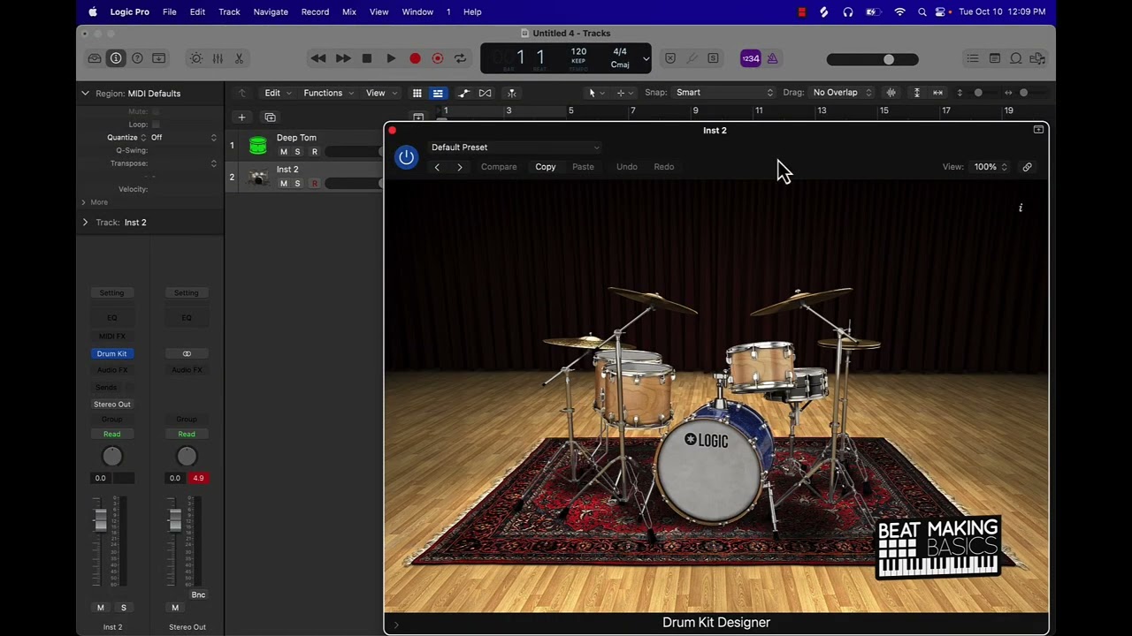The height and width of the screenshot is (636, 1132).
Task: Open the tracks Functions dropdown menu
Action: coord(328,93)
